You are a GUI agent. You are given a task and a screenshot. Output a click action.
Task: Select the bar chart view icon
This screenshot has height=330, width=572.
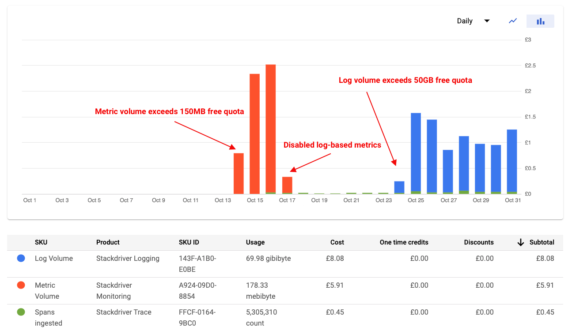[x=540, y=21]
